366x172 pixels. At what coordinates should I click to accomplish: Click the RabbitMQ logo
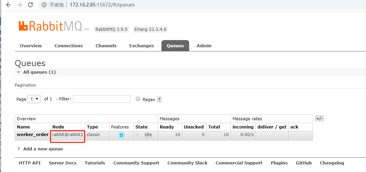click(54, 26)
